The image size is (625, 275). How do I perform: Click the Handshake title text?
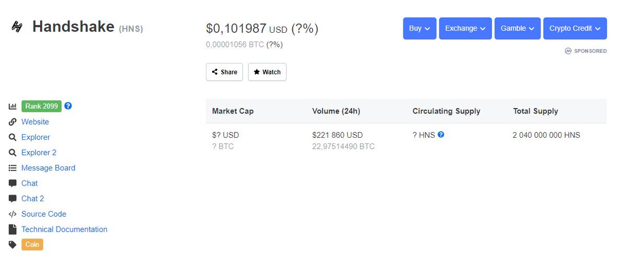[x=73, y=27]
